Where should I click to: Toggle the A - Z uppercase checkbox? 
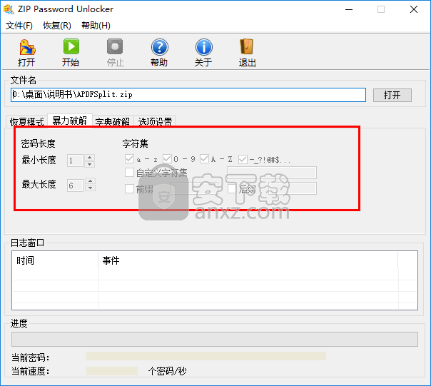[204, 158]
